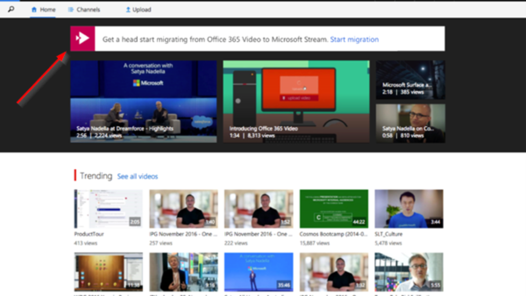This screenshot has width=526, height=296.
Task: Open the trending thumbnail with 9:16 duration
Action: [183, 272]
